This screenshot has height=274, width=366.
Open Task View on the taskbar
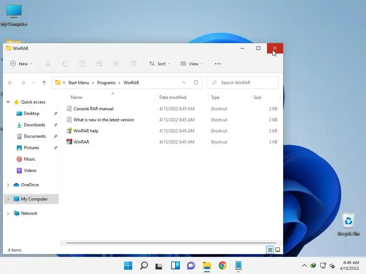click(159, 266)
